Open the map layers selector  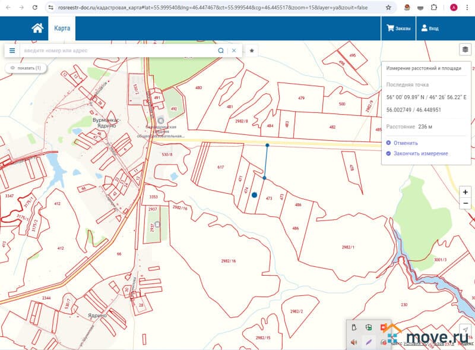tap(465, 49)
